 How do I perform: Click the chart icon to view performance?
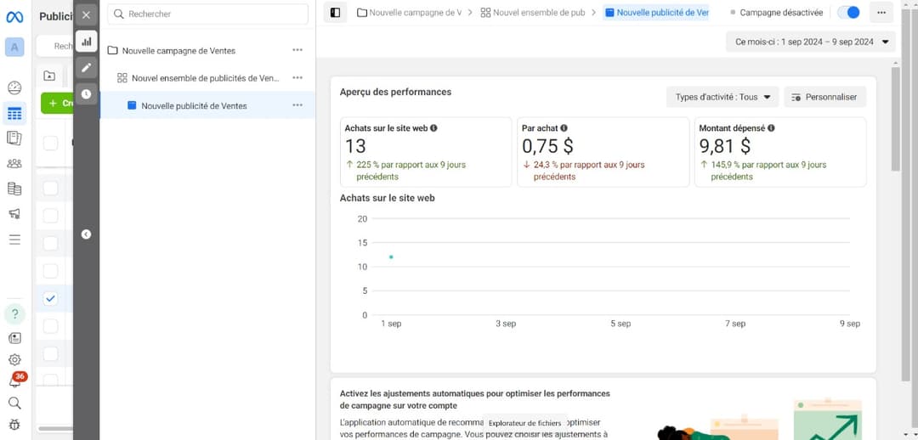86,41
